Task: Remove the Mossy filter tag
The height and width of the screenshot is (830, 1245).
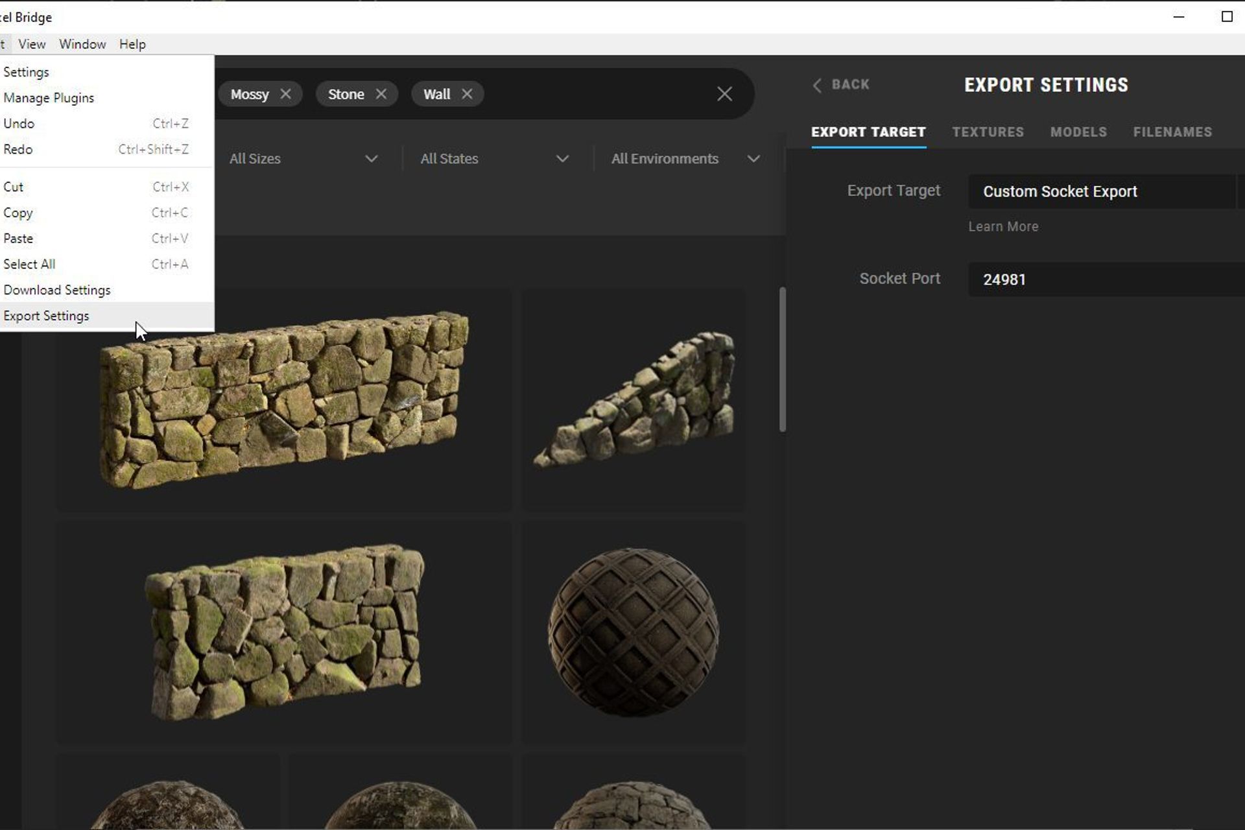Action: point(287,93)
